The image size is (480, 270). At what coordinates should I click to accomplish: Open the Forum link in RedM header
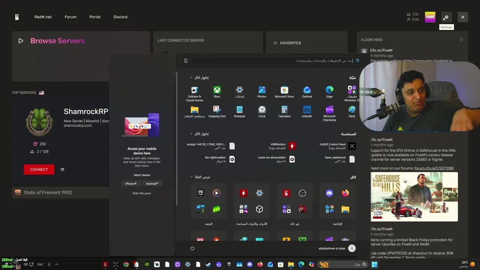coord(70,17)
